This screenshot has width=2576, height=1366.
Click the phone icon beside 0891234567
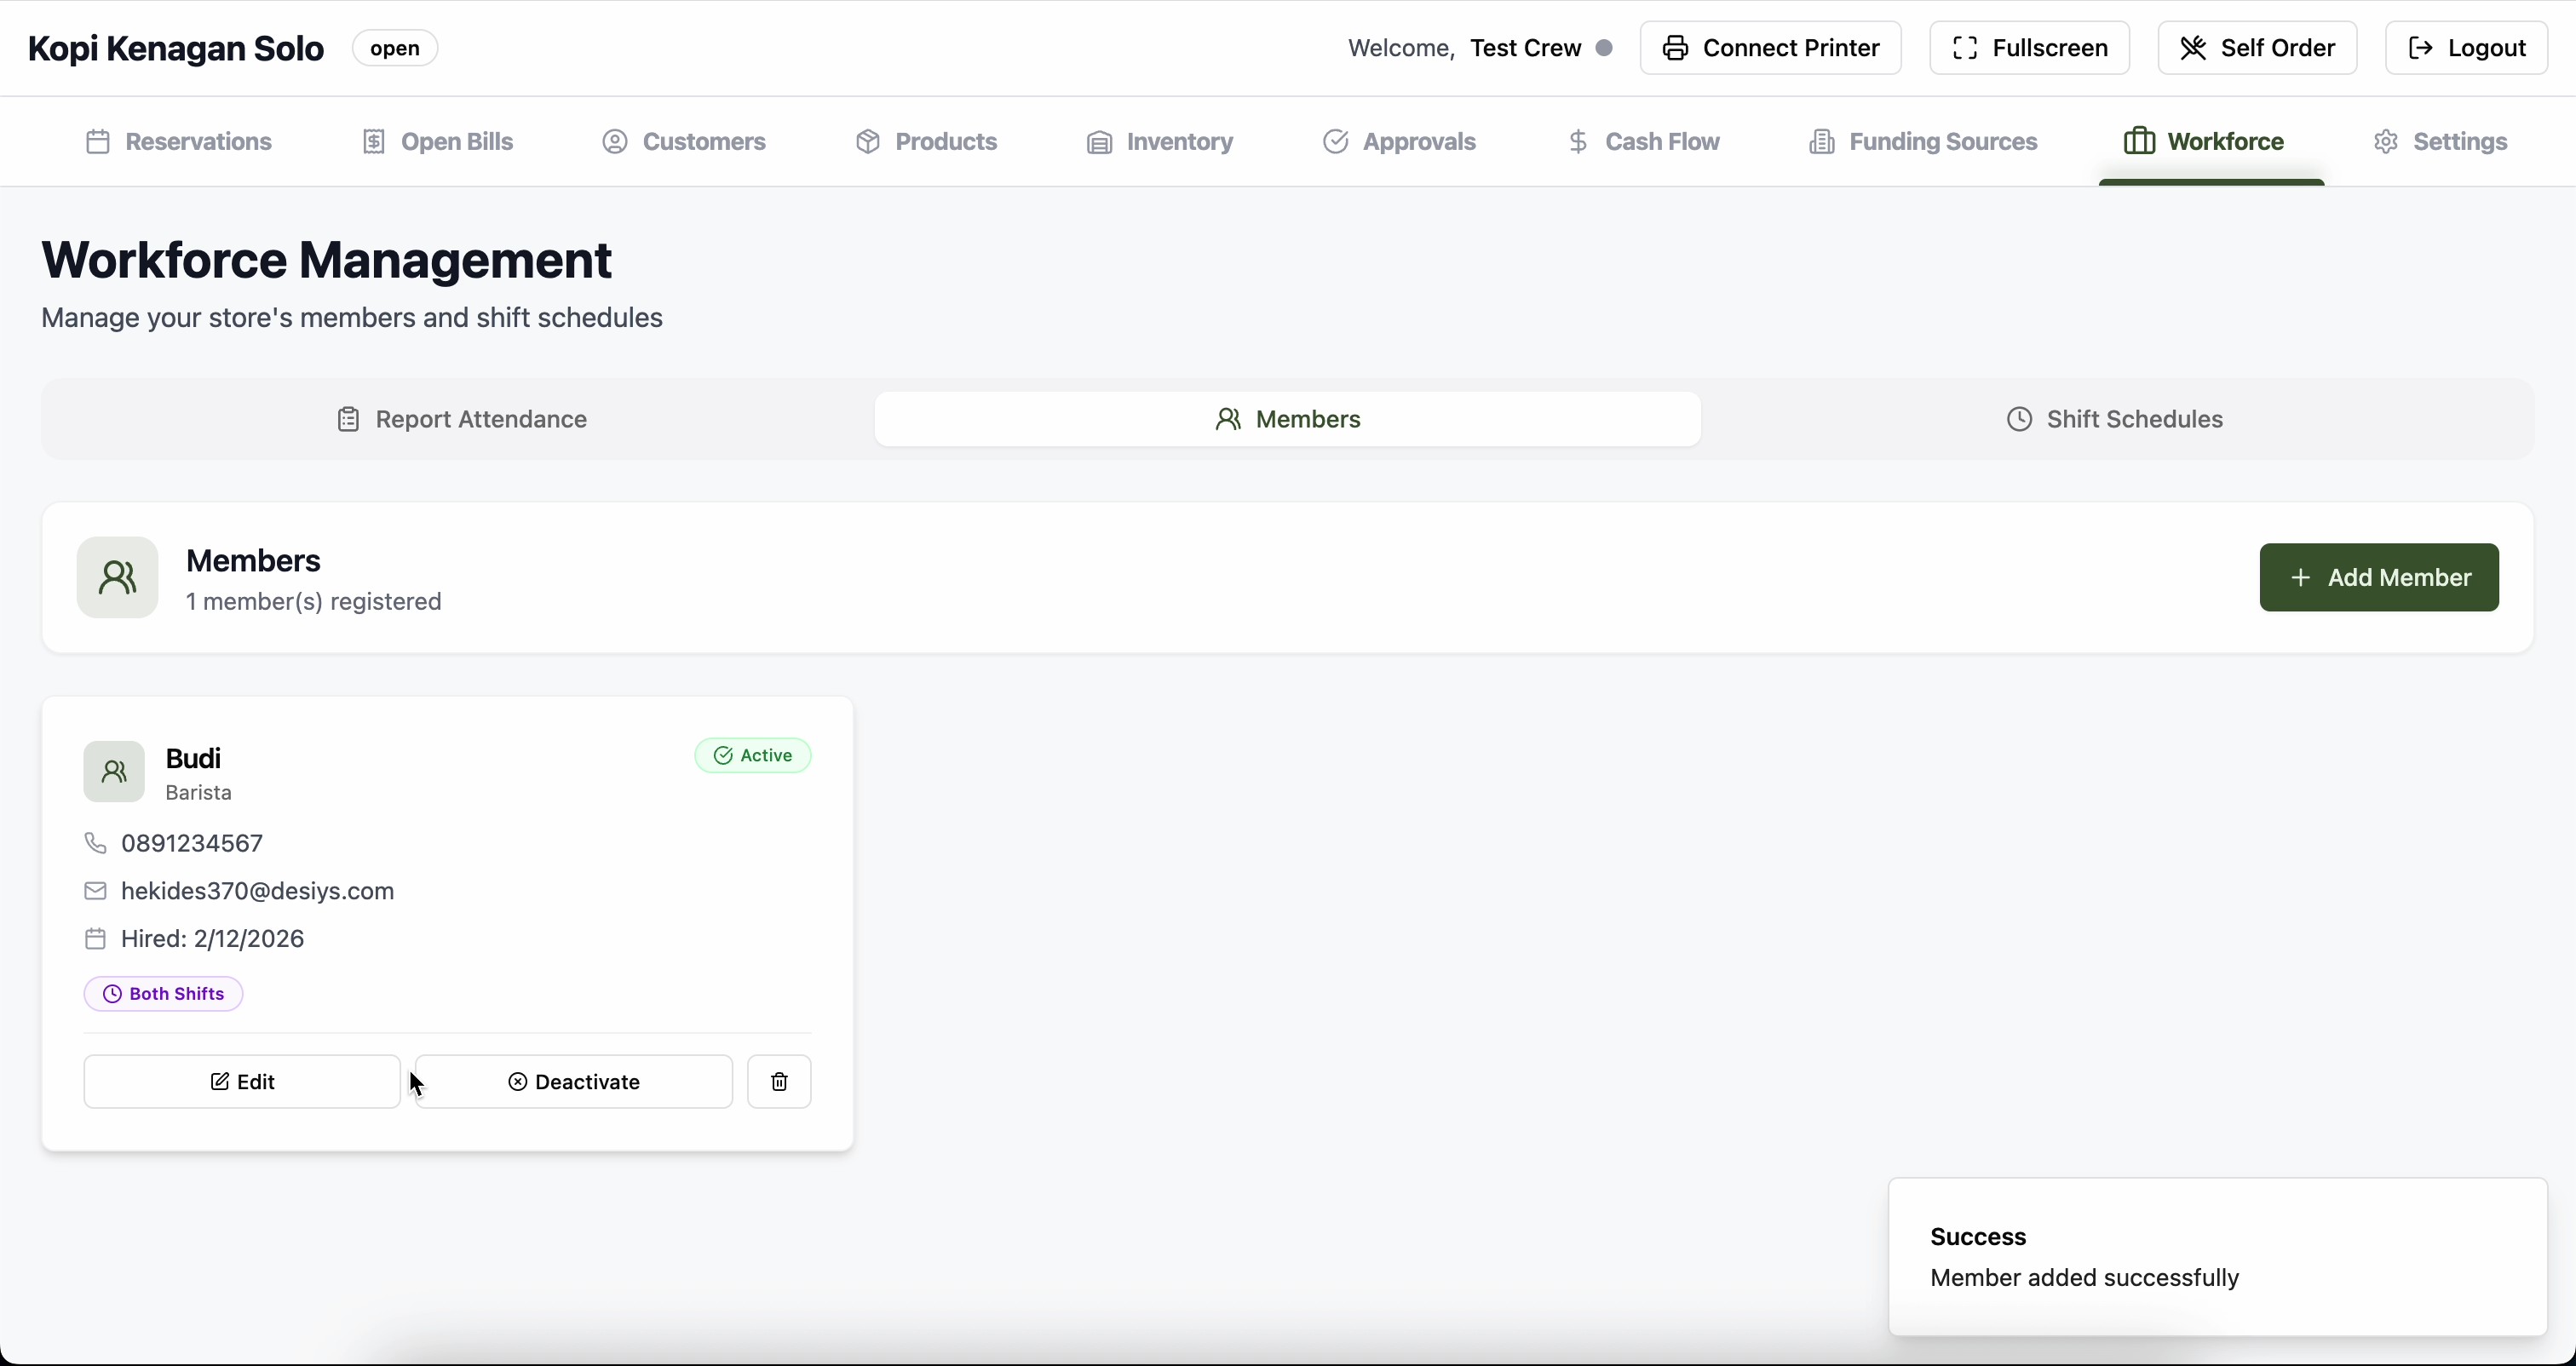(95, 843)
